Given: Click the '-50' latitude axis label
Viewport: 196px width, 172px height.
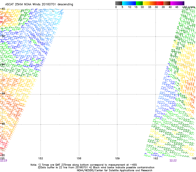Looking at the screenshot, I should (x=2, y=155).
